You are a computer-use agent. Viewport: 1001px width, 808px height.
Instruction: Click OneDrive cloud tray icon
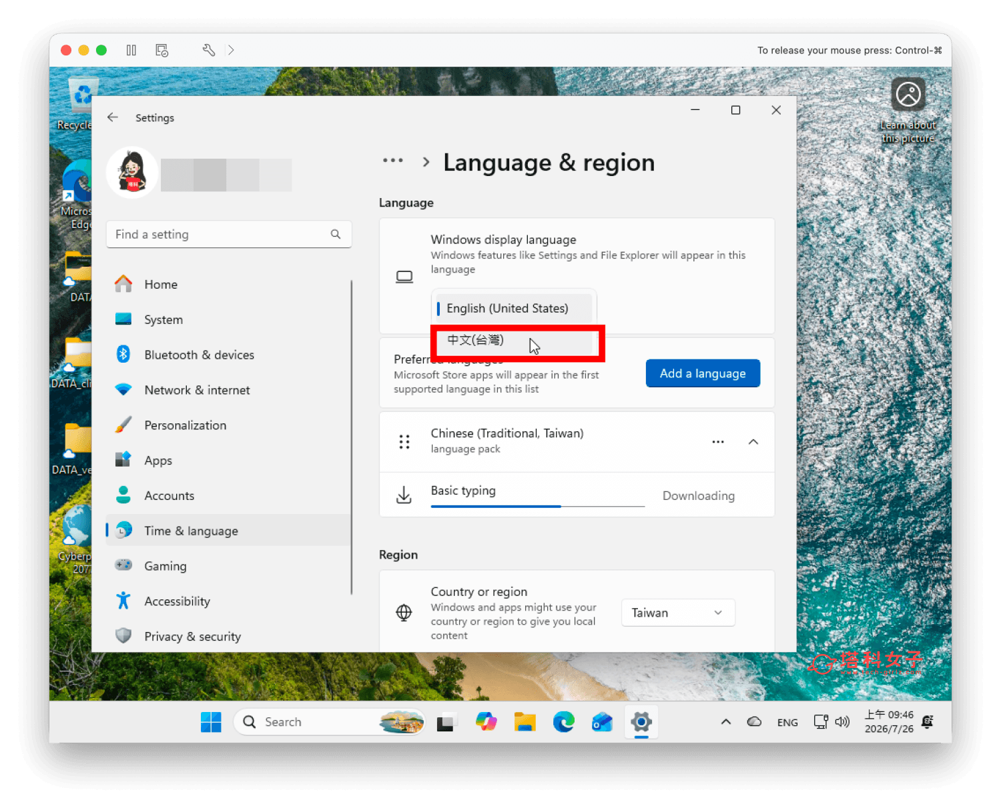(x=754, y=722)
